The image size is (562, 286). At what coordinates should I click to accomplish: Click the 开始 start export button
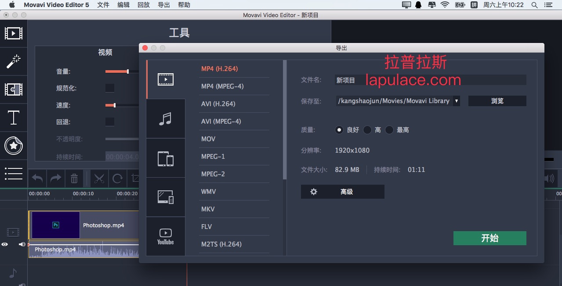(x=489, y=238)
